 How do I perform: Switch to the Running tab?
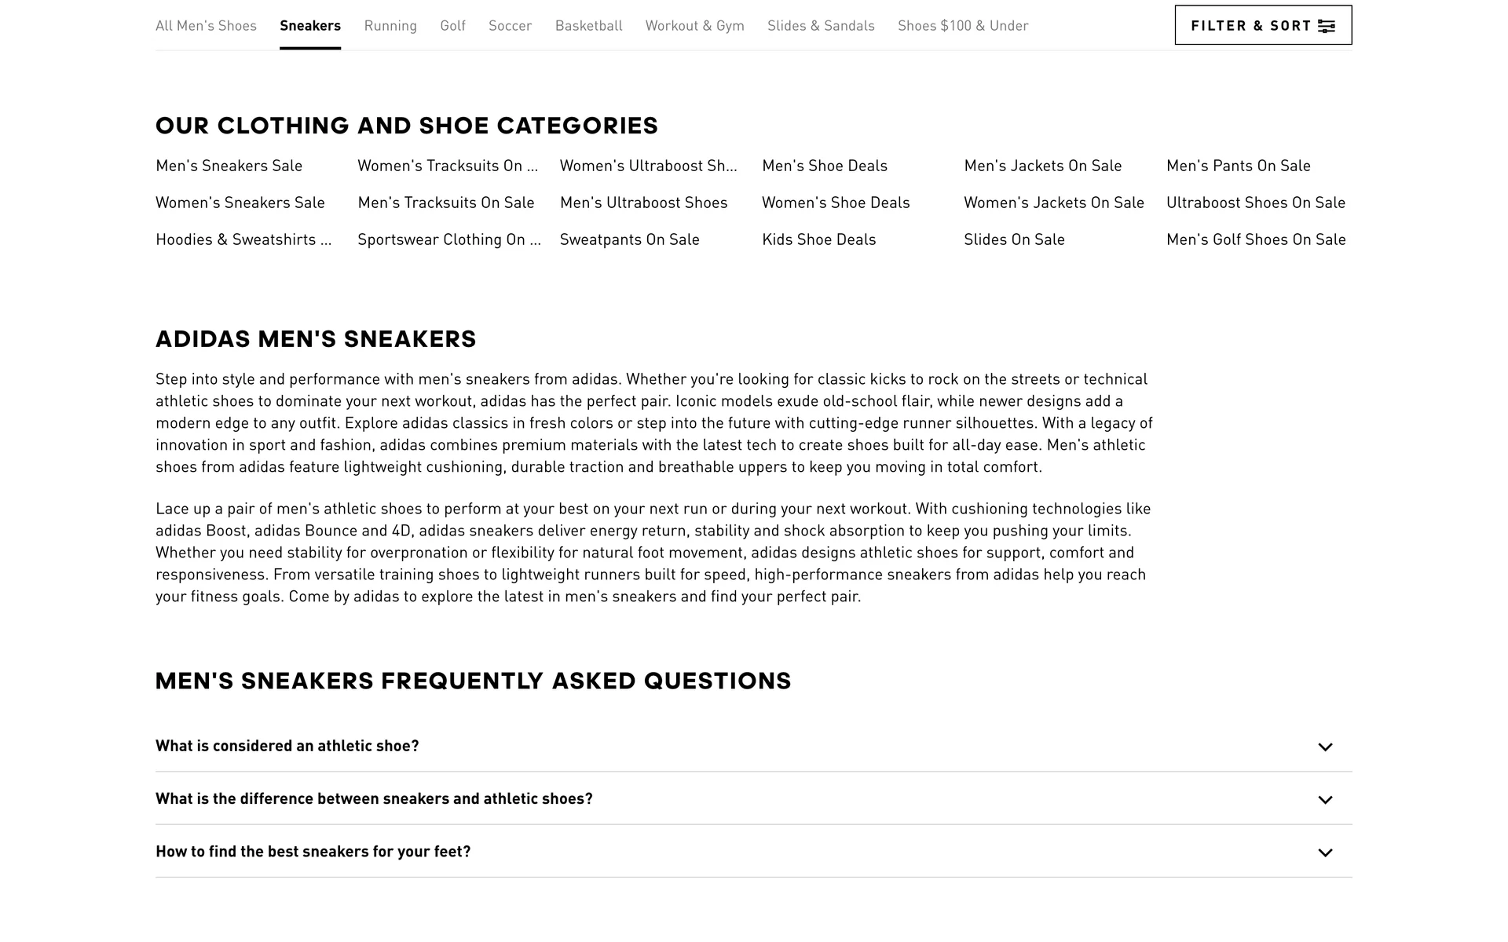(x=390, y=26)
